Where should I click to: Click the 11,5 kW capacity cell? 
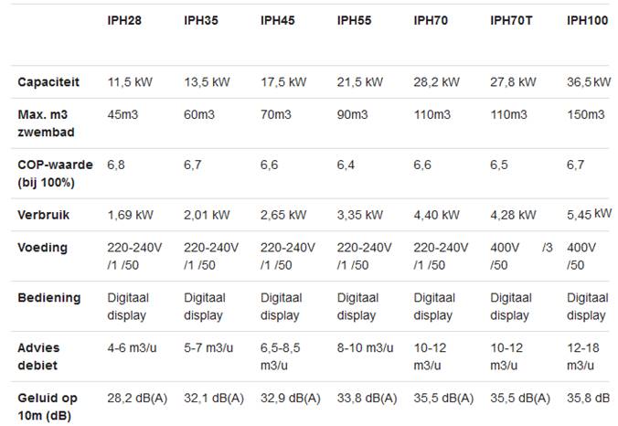pyautogui.click(x=130, y=82)
